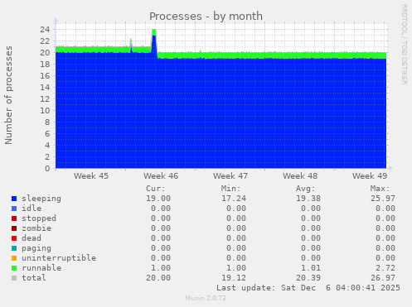Click the 'Avg:' column header
The height and width of the screenshot is (307, 412).
tap(305, 189)
